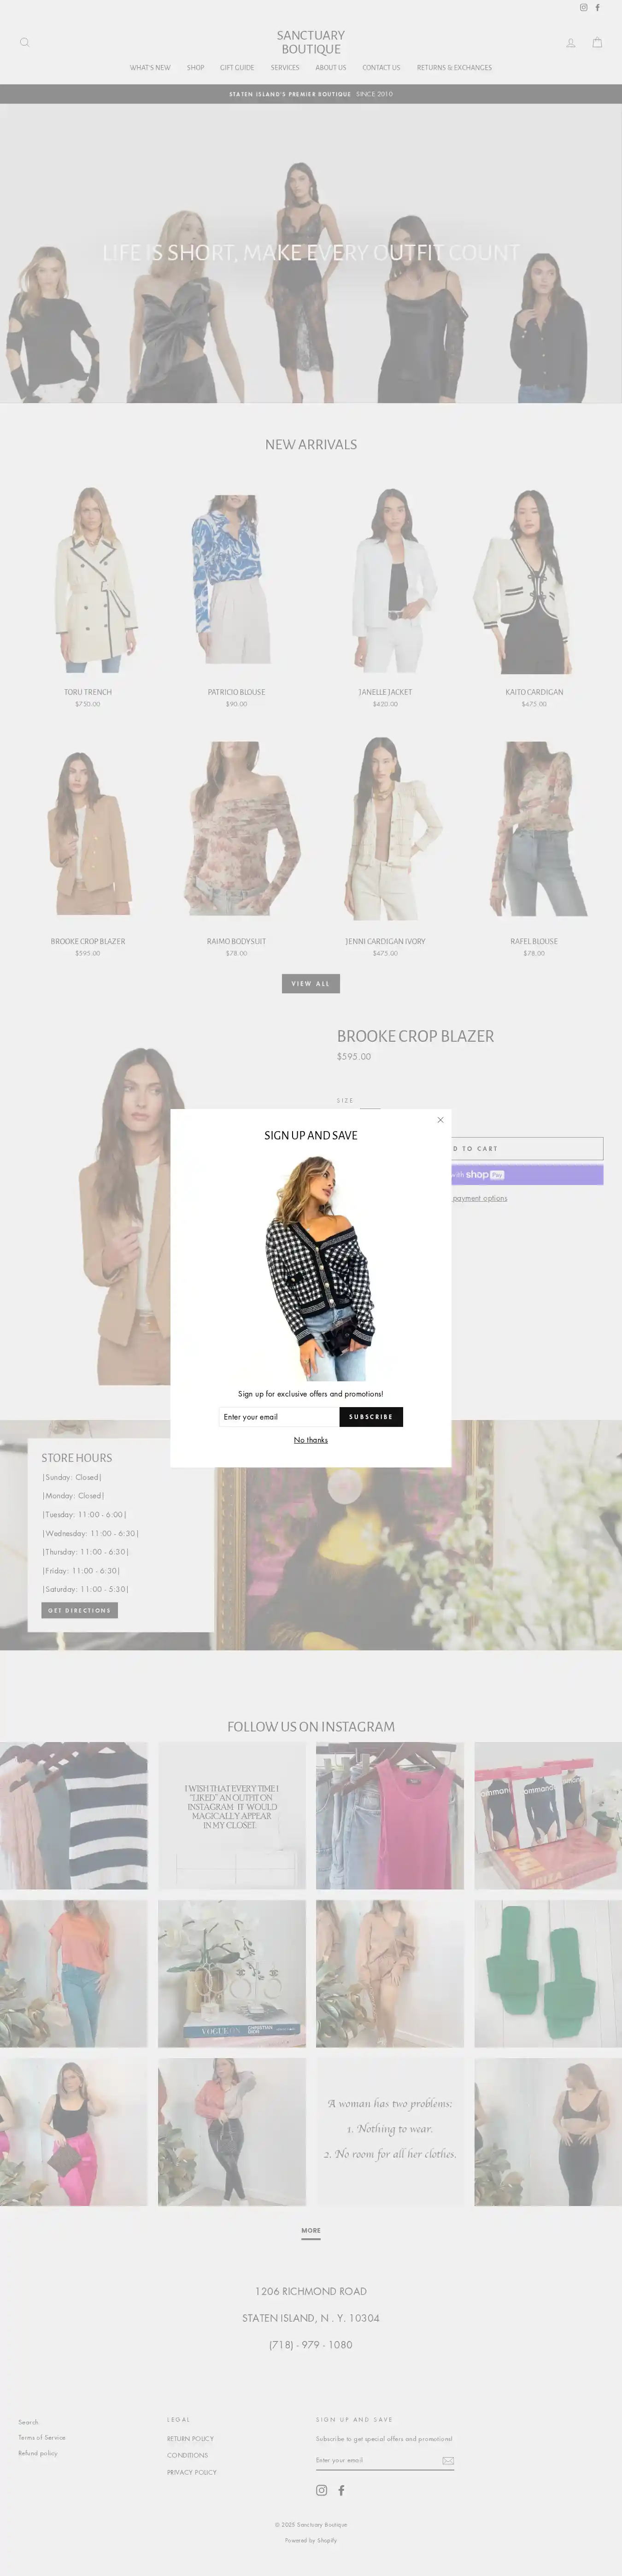Focus the popup Enter your email field
Viewport: 622px width, 2576px height.
pyautogui.click(x=279, y=1417)
